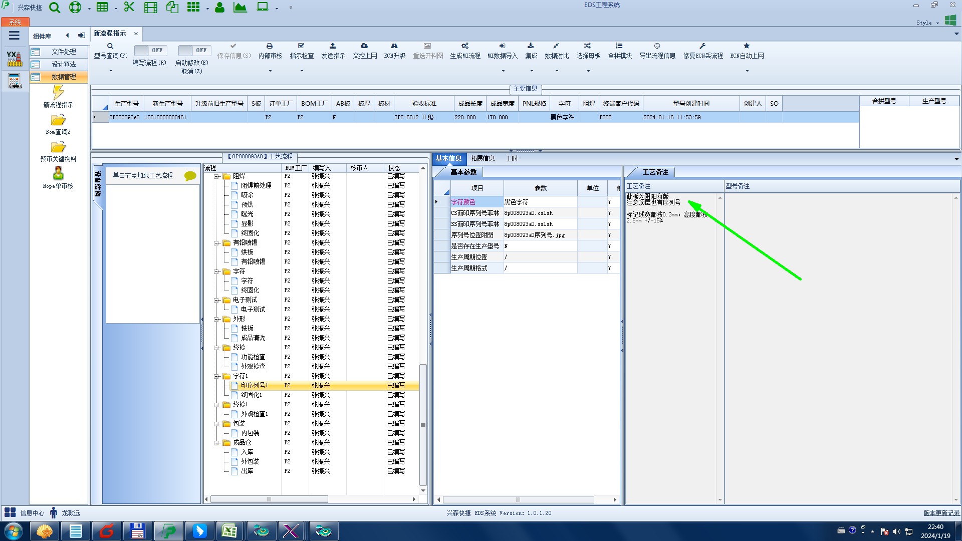Switch to the 工时 tab
The height and width of the screenshot is (541, 962).
coord(512,159)
